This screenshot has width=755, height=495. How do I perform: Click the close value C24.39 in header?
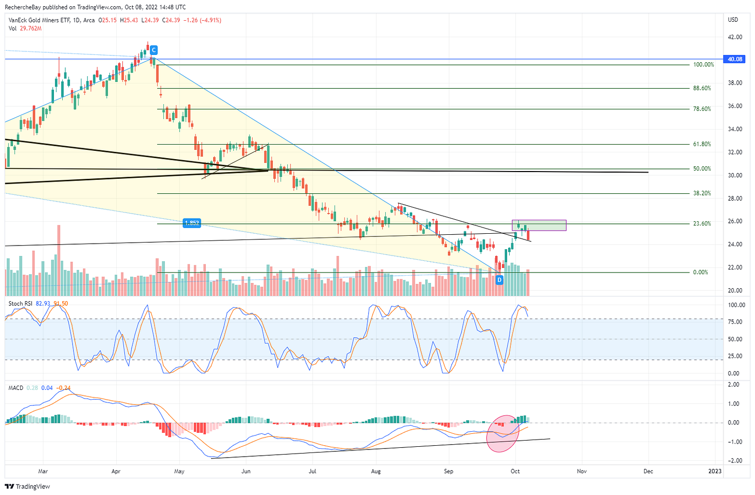click(x=171, y=20)
